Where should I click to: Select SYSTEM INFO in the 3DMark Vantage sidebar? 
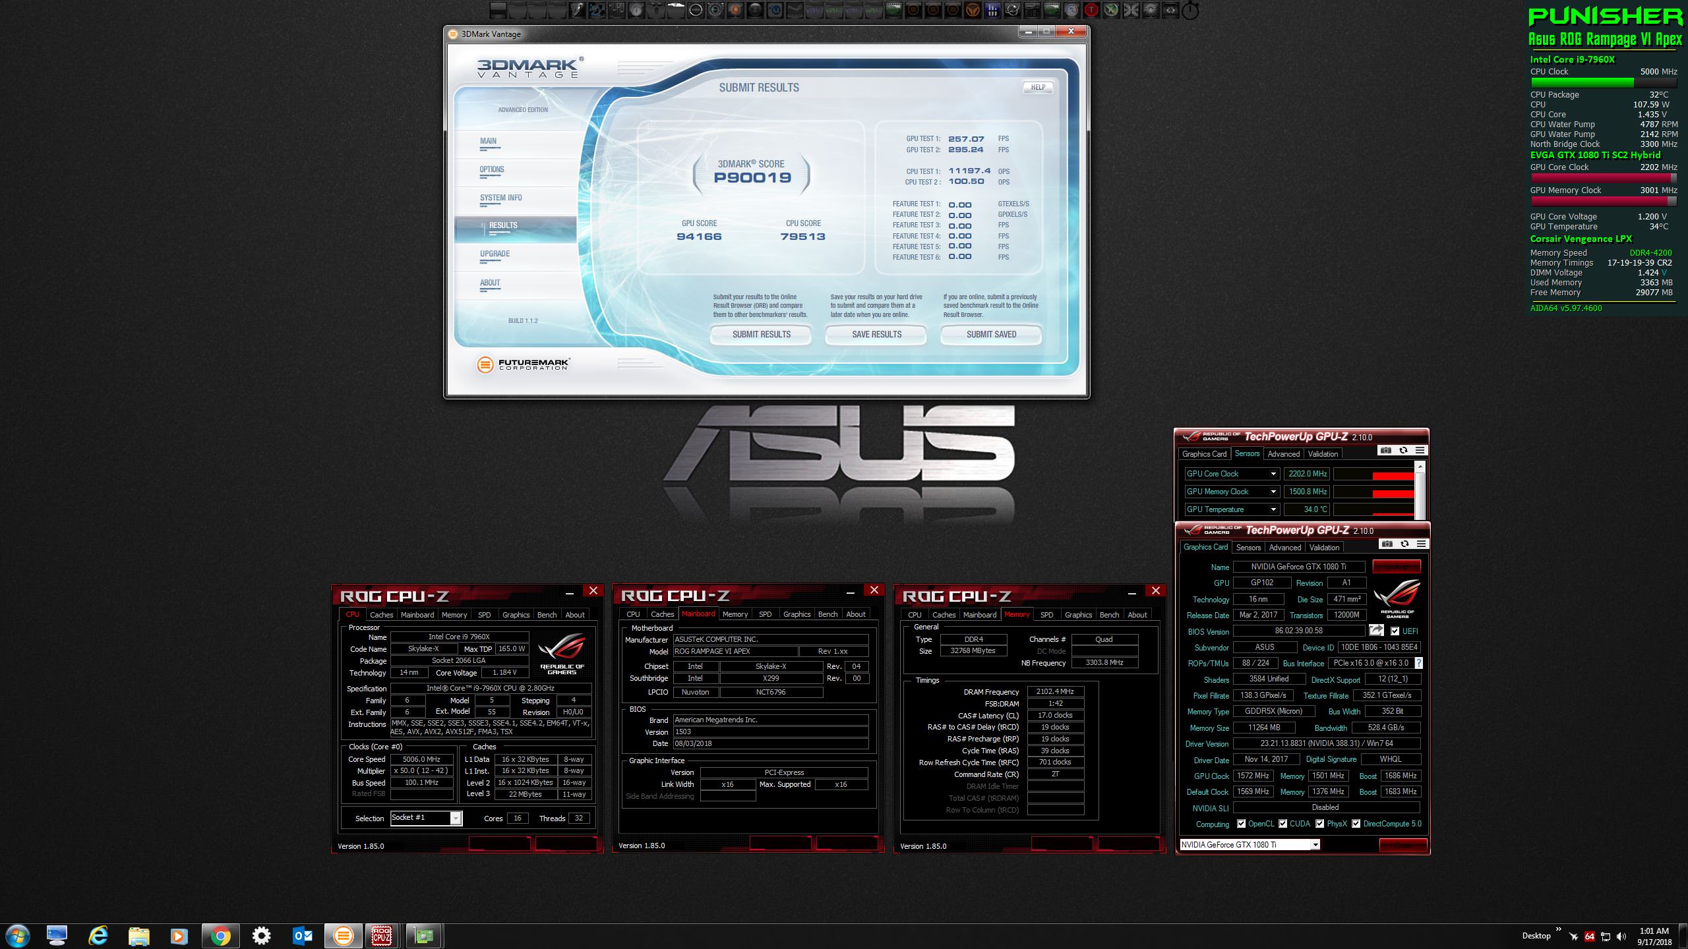point(501,198)
